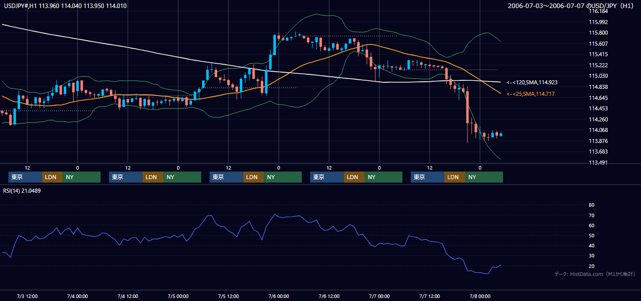This screenshot has height=301, width=641.
Task: Click the 7/6 12:00 time axis label
Action: [x=329, y=296]
